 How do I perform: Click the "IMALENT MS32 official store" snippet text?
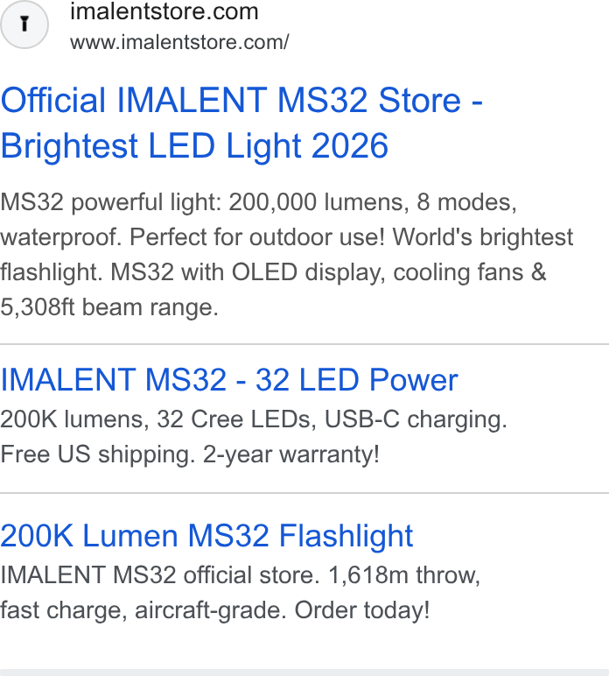click(x=160, y=574)
